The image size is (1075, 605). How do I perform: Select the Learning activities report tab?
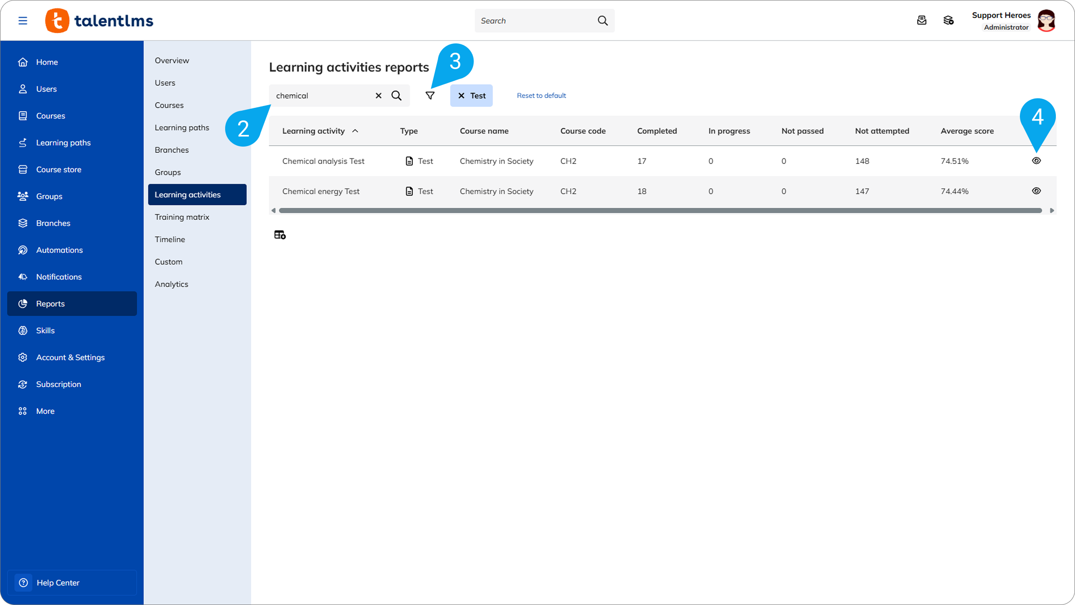click(x=197, y=195)
